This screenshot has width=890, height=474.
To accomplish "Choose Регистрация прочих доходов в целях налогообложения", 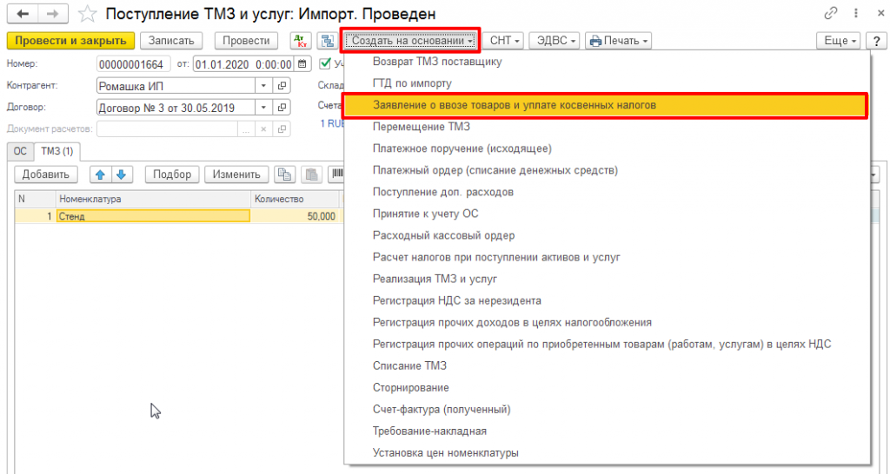I will [x=512, y=323].
